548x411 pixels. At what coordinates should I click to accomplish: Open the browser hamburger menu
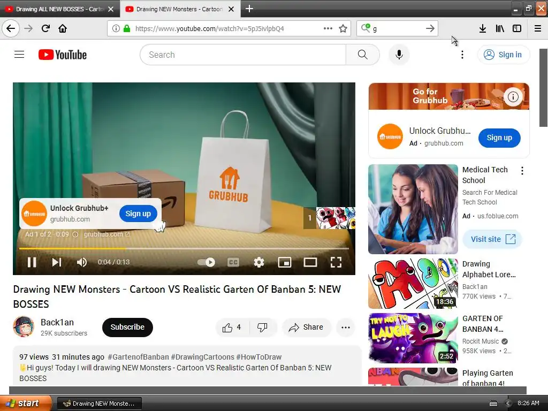click(x=538, y=28)
